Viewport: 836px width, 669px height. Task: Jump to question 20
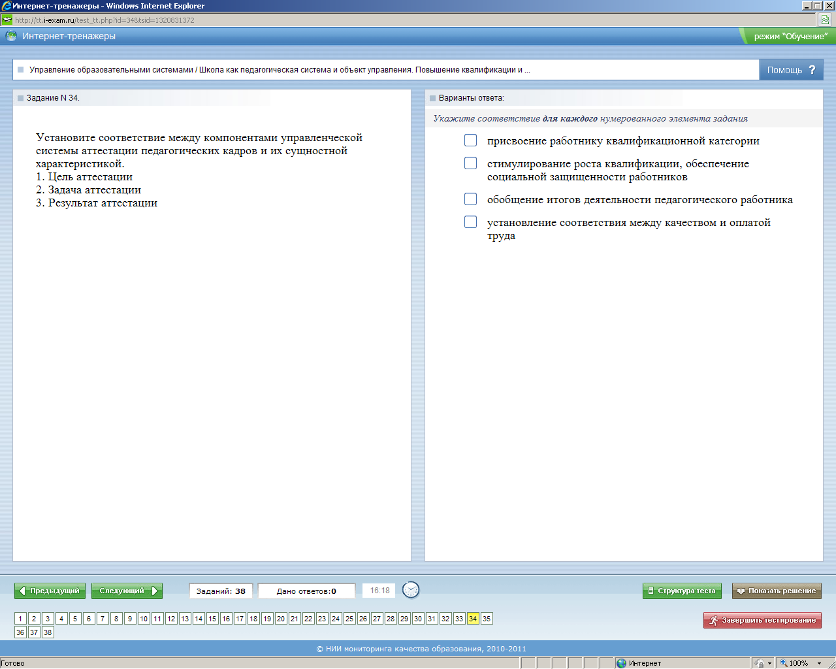281,619
